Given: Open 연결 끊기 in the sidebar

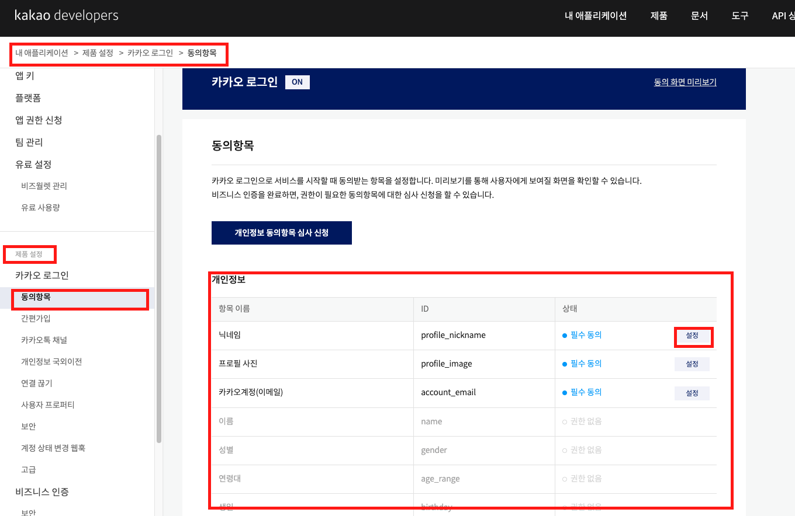Looking at the screenshot, I should [x=37, y=383].
